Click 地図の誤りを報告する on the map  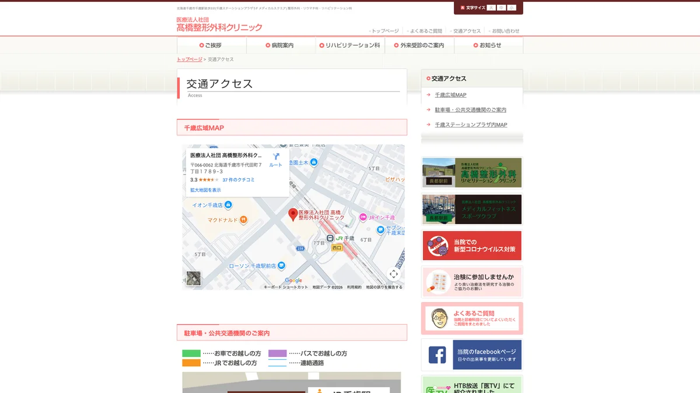point(384,287)
